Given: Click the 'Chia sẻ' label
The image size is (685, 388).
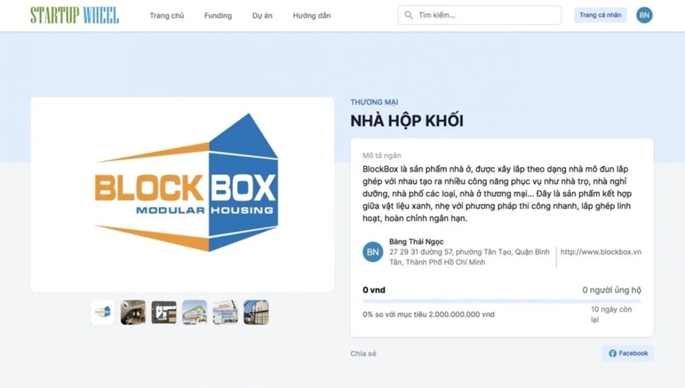Looking at the screenshot, I should click(363, 354).
